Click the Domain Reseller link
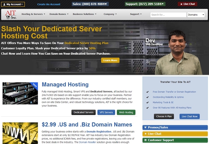Screen dimensions: 209x144 tap(87, 142)
